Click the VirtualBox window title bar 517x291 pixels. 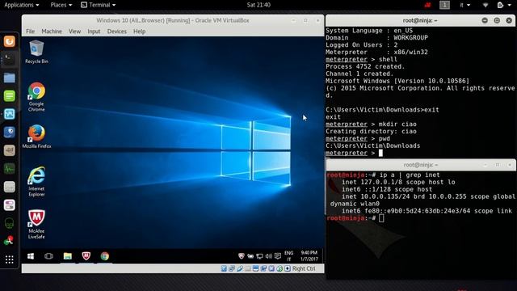[173, 20]
